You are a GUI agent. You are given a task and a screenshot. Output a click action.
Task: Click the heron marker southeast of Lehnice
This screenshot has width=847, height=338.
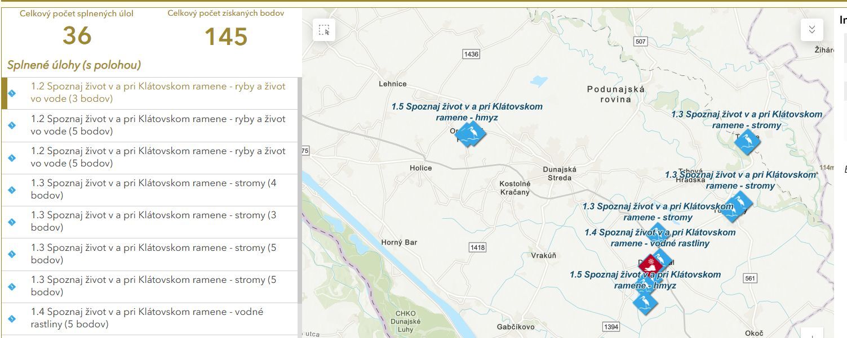coord(471,133)
